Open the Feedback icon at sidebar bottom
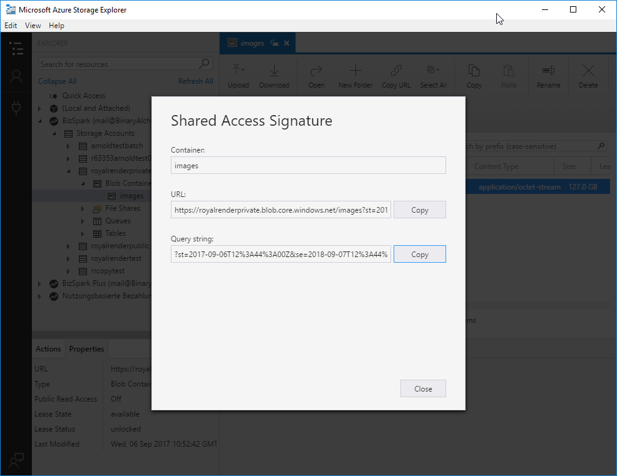Screen dimensions: 617x476 click(16, 460)
